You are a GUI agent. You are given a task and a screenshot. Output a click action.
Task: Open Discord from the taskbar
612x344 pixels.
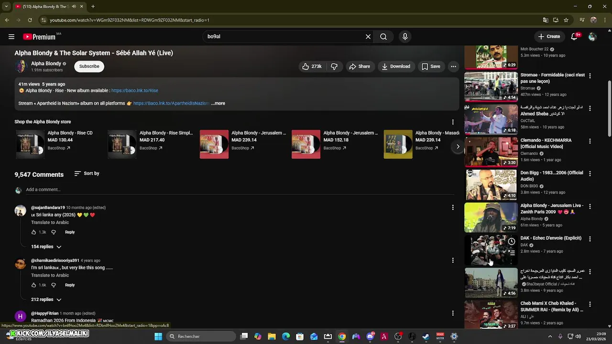(x=370, y=336)
